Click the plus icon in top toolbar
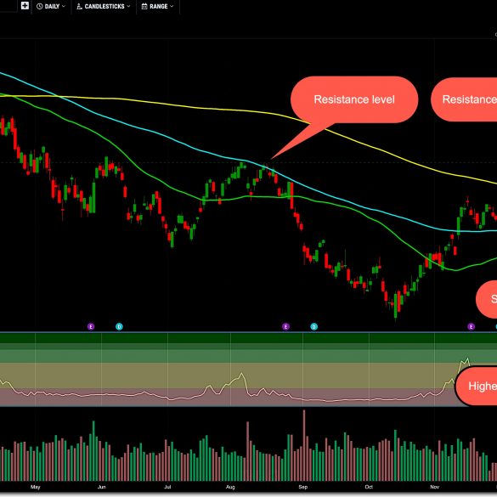 tap(25, 6)
